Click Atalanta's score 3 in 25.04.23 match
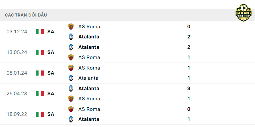255x127 pixels. pos(189,89)
